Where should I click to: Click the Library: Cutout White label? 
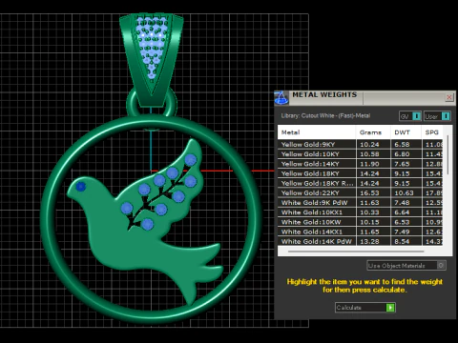(325, 116)
